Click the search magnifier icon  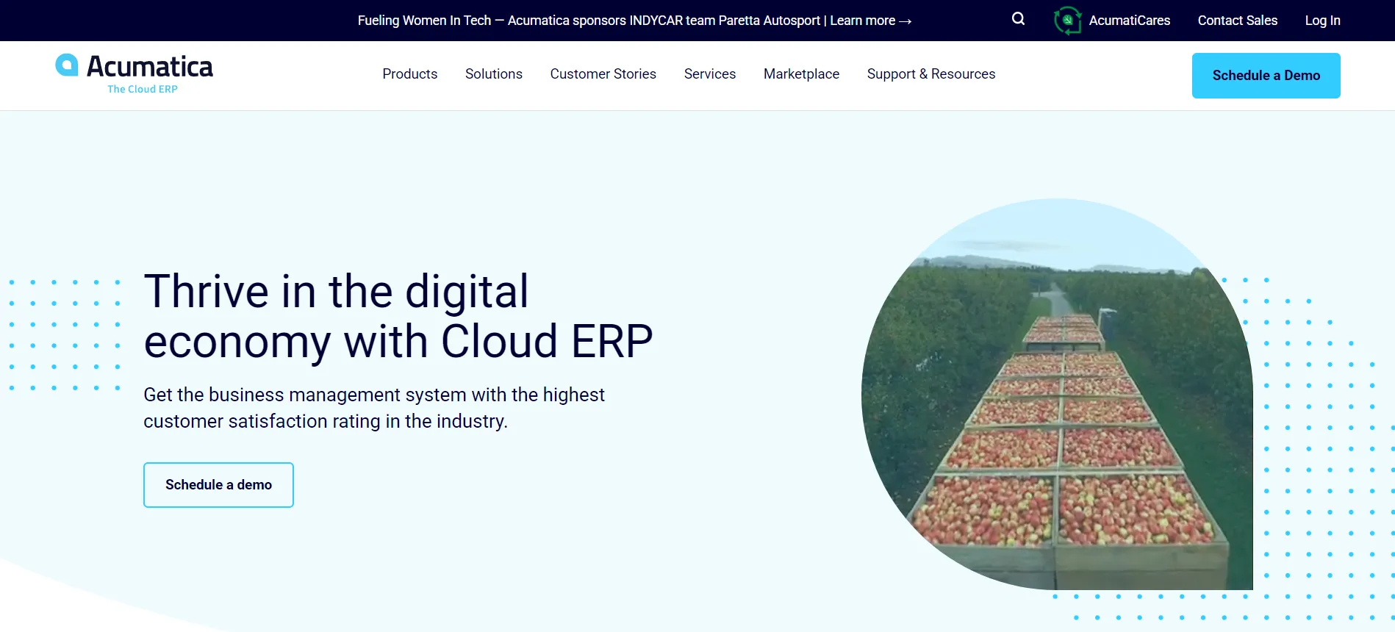point(1018,19)
